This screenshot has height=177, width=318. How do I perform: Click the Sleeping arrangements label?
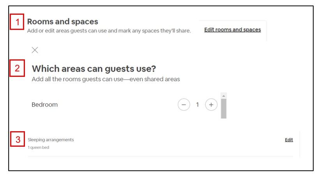[x=51, y=140]
